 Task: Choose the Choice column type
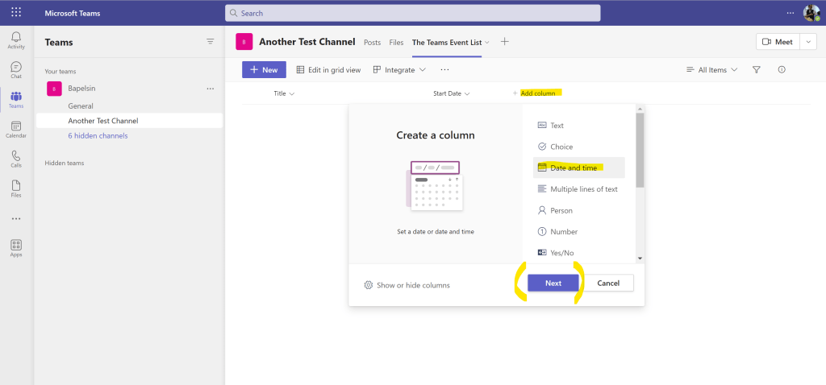click(x=561, y=147)
